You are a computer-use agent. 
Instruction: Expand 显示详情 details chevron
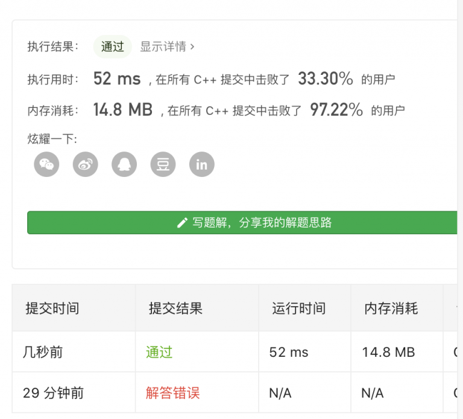(192, 46)
